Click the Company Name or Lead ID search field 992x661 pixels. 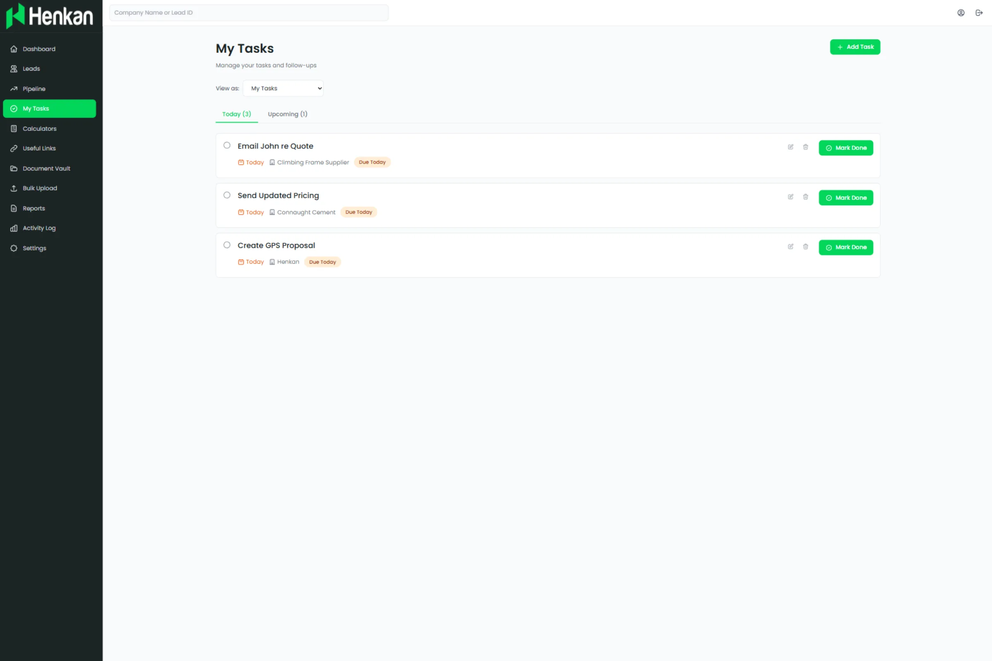click(x=248, y=12)
